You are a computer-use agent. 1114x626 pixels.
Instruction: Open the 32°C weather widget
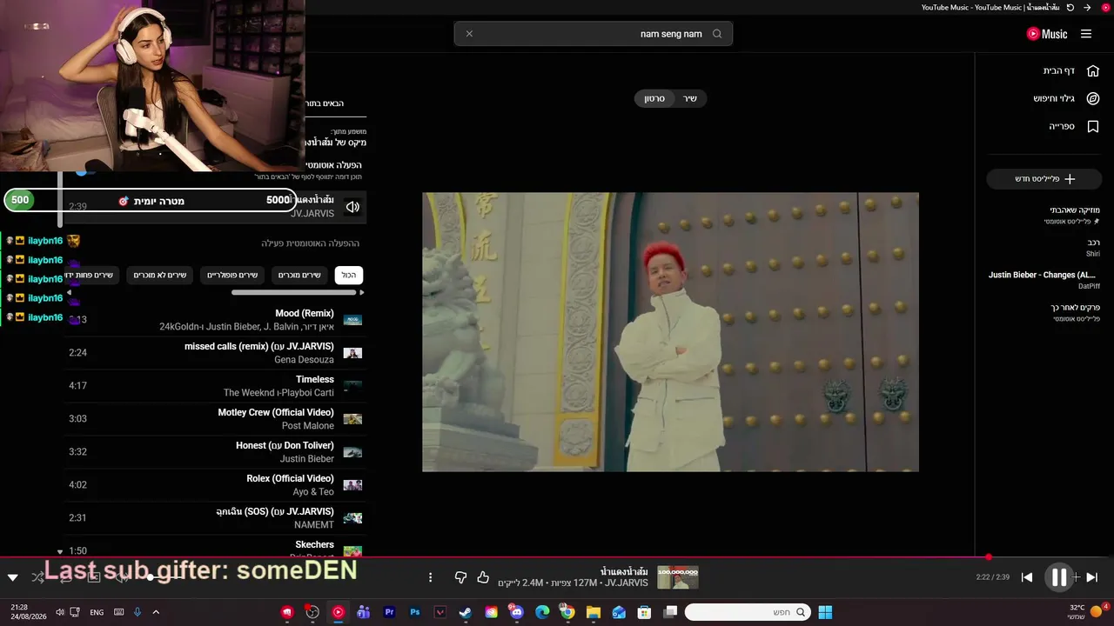pyautogui.click(x=1086, y=611)
